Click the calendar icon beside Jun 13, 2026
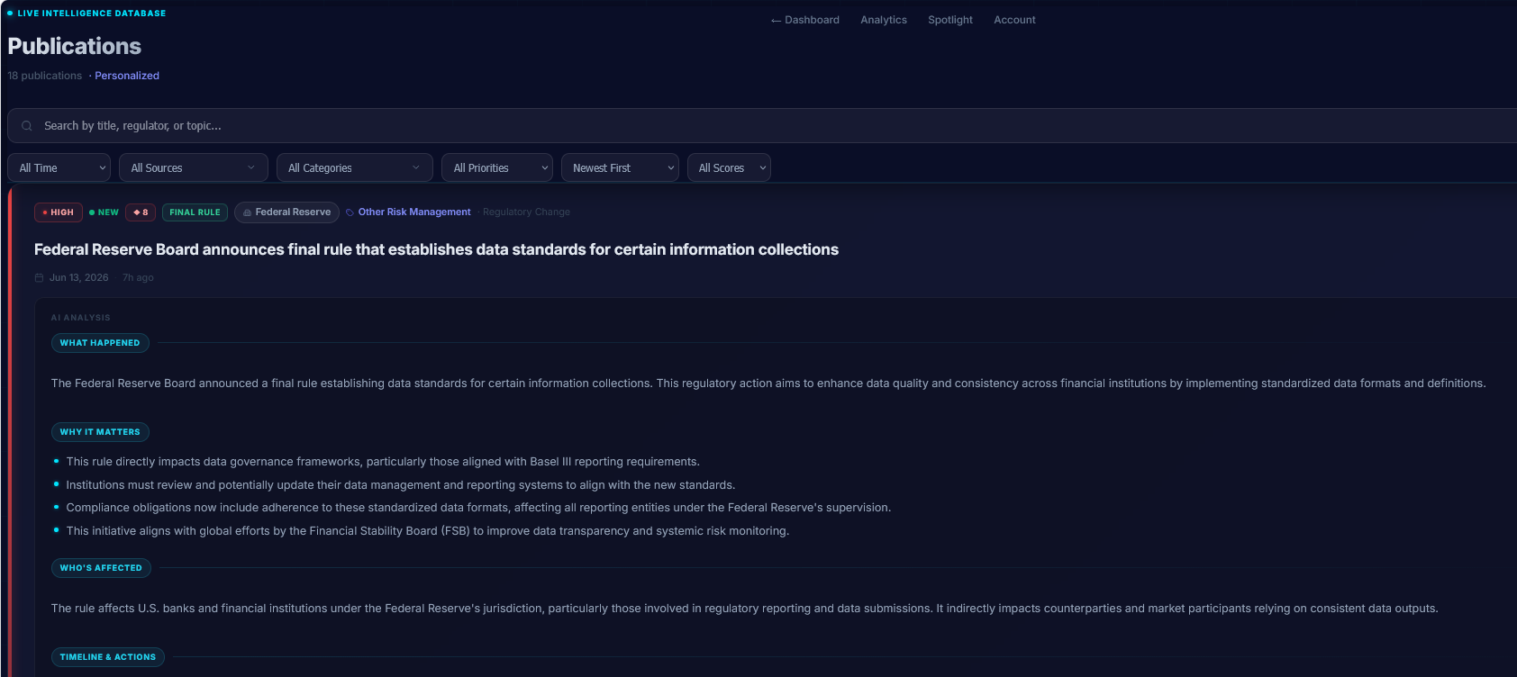The image size is (1517, 677). click(x=39, y=278)
